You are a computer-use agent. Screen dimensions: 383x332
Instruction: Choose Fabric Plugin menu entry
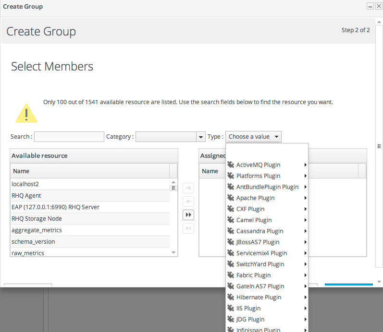click(x=253, y=275)
